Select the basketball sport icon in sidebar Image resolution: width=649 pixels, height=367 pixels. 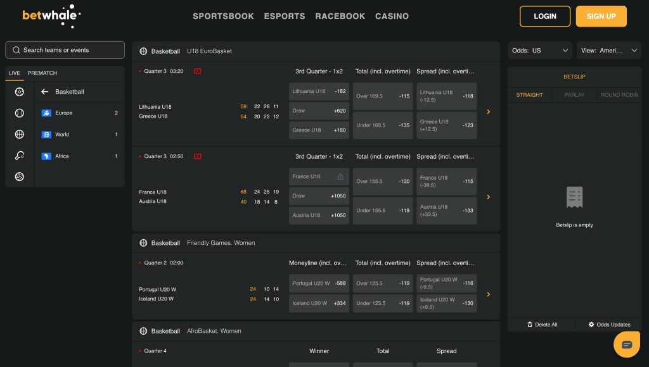[20, 134]
